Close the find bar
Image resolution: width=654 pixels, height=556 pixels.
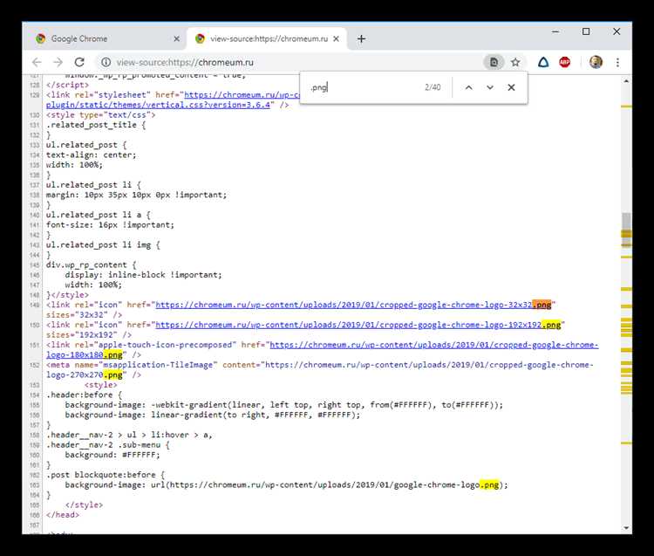(512, 87)
